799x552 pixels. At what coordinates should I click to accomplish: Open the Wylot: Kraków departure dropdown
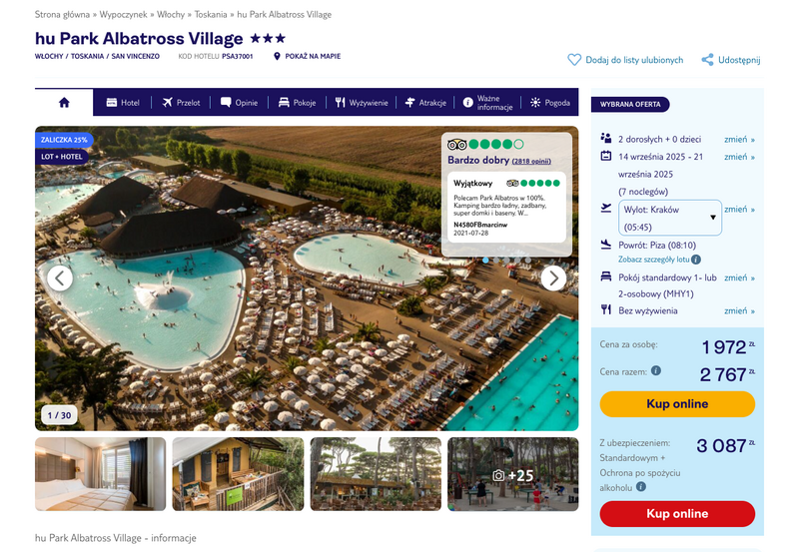click(669, 218)
